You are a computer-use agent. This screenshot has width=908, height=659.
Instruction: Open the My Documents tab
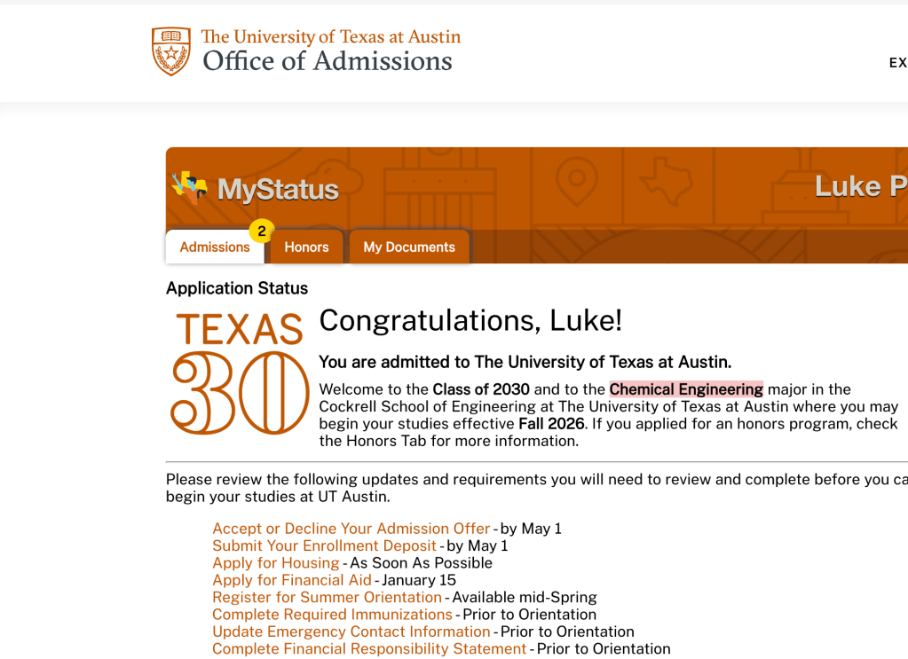[409, 247]
